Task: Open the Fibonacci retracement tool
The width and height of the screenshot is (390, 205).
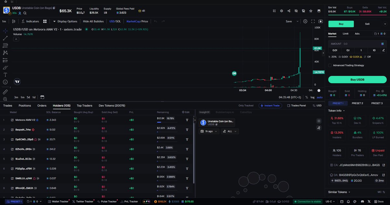Action: pyautogui.click(x=6, y=45)
